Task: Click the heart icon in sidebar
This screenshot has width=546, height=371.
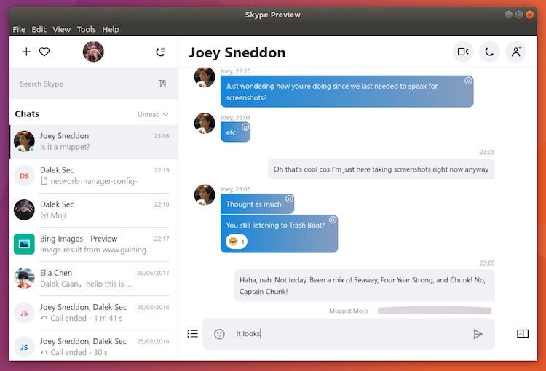Action: (x=44, y=52)
